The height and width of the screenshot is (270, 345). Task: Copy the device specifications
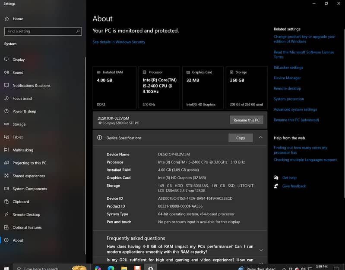tap(241, 138)
